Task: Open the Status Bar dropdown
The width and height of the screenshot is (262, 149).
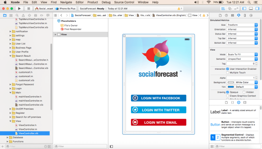Action: click(242, 34)
